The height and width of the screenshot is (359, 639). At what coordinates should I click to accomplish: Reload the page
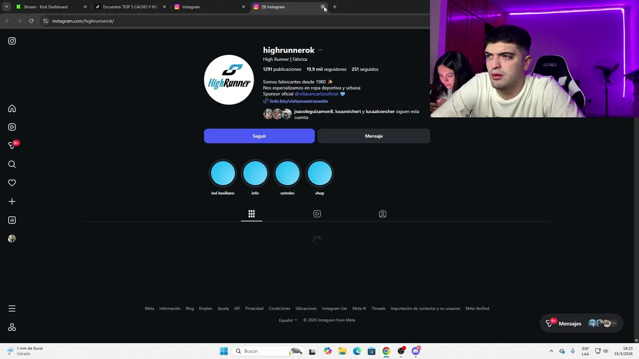tap(31, 21)
